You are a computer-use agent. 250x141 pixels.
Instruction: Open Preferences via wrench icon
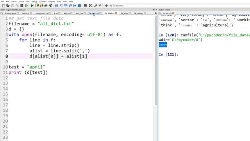coord(95,5)
